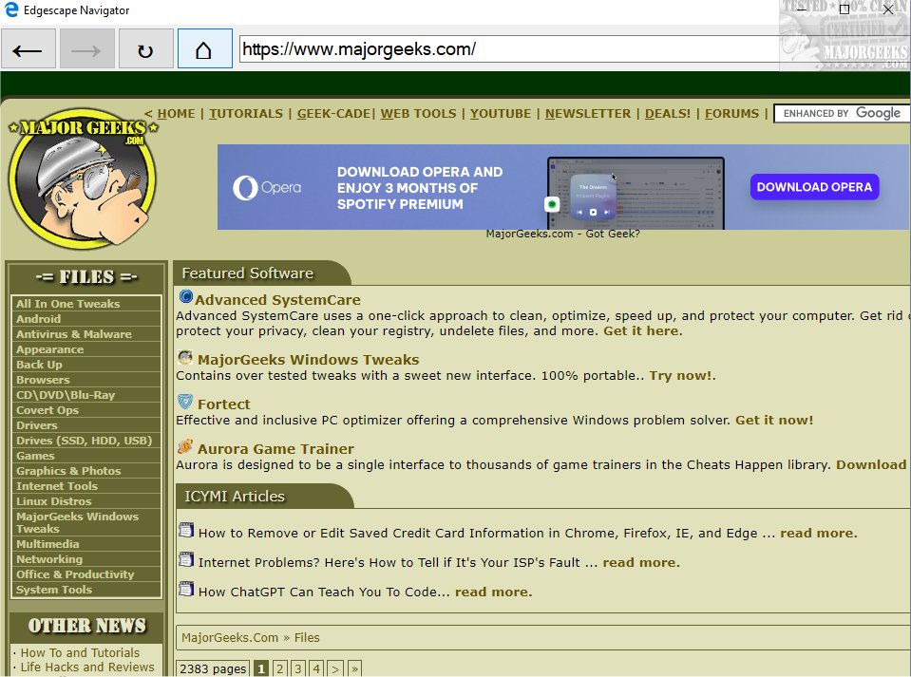Open the HOME navigation link
911x677 pixels.
pos(176,114)
